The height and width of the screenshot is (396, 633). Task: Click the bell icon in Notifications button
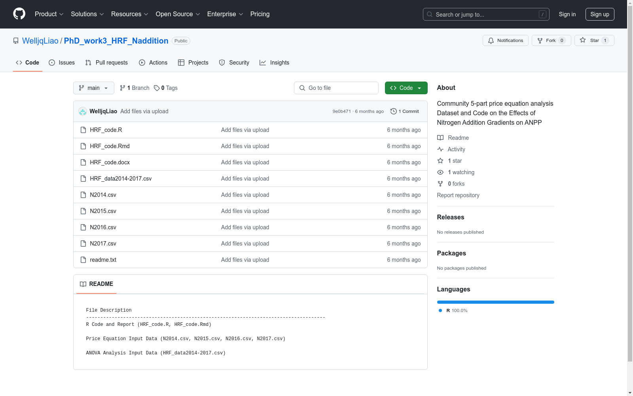(x=491, y=40)
